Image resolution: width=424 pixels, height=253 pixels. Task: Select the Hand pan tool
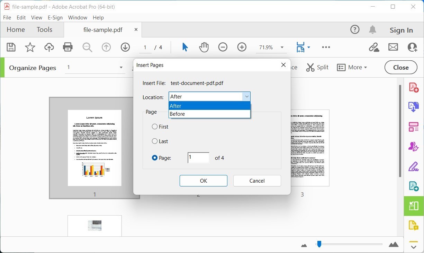(204, 47)
